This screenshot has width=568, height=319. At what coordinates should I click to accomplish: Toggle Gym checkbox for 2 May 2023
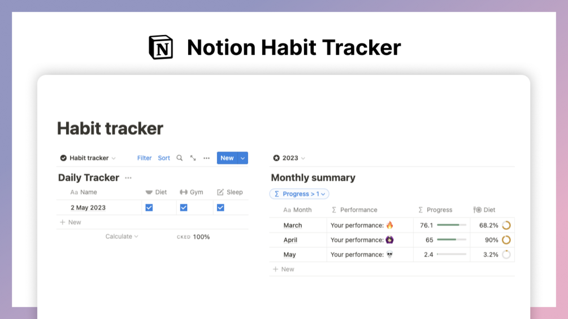[x=184, y=208]
